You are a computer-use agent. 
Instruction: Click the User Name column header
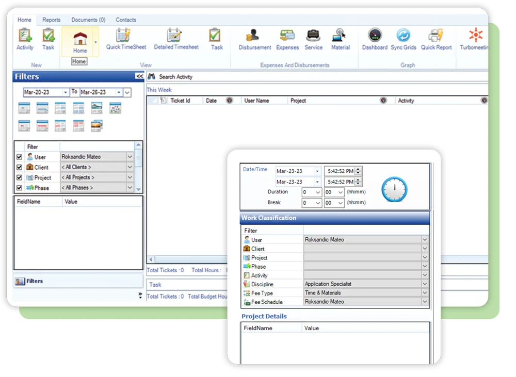[256, 101]
